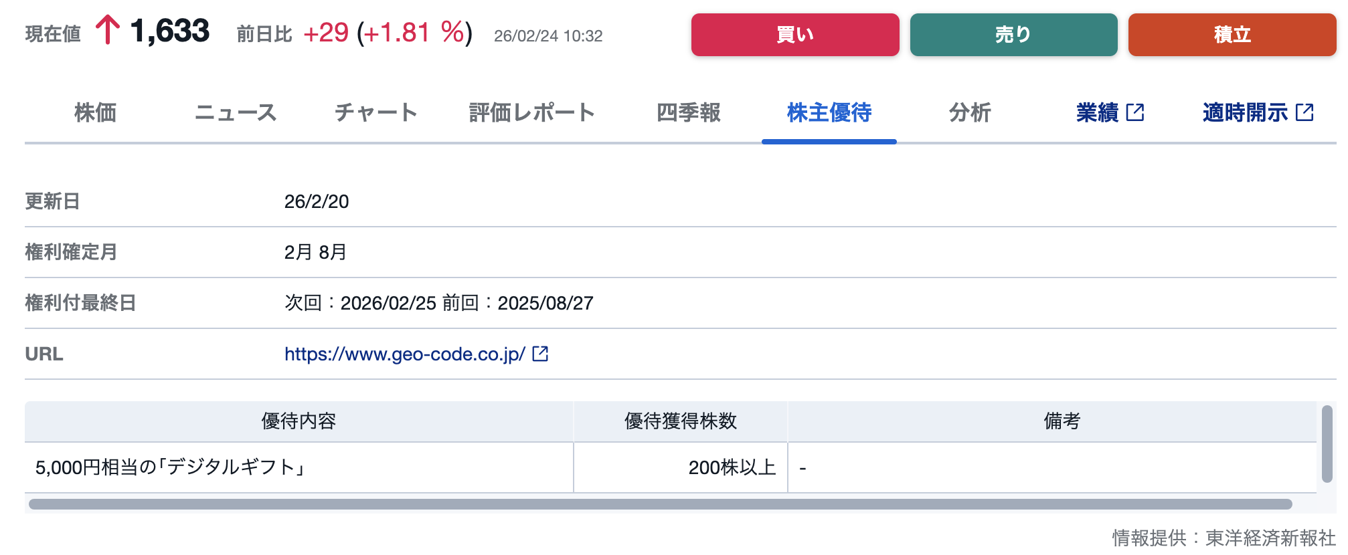This screenshot has width=1348, height=555.
Task: Open the 業績 text link
Action: (x=1097, y=112)
